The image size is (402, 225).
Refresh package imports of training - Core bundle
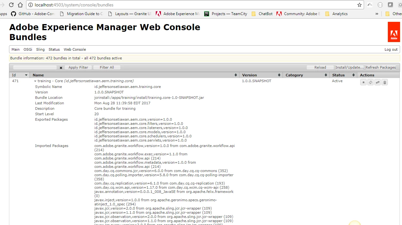(x=370, y=82)
